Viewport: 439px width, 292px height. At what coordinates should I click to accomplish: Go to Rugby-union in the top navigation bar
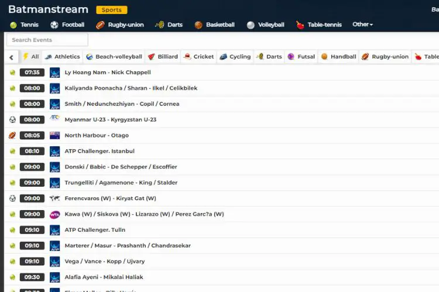click(x=120, y=25)
